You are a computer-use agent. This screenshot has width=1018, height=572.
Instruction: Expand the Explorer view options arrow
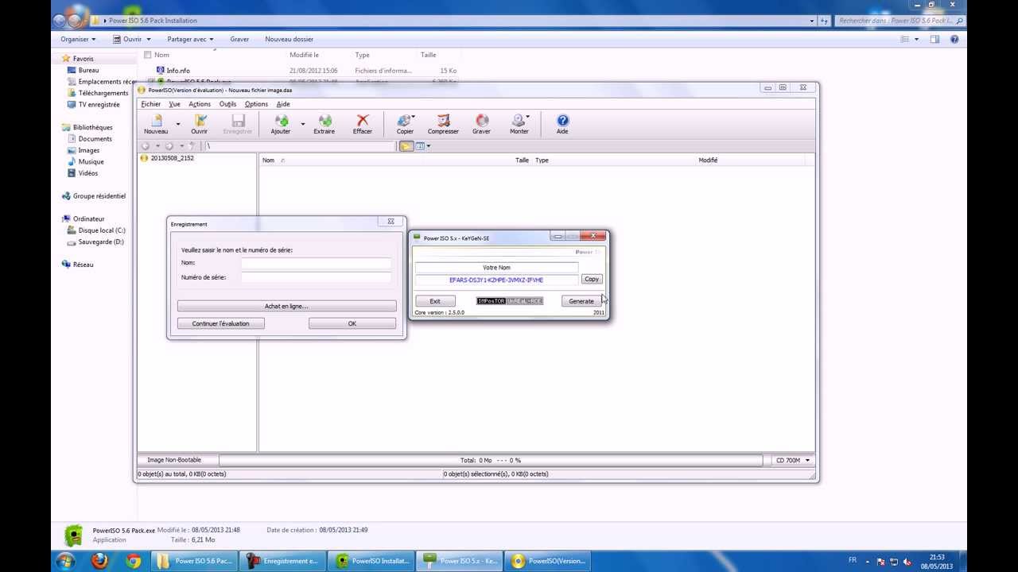coord(916,39)
